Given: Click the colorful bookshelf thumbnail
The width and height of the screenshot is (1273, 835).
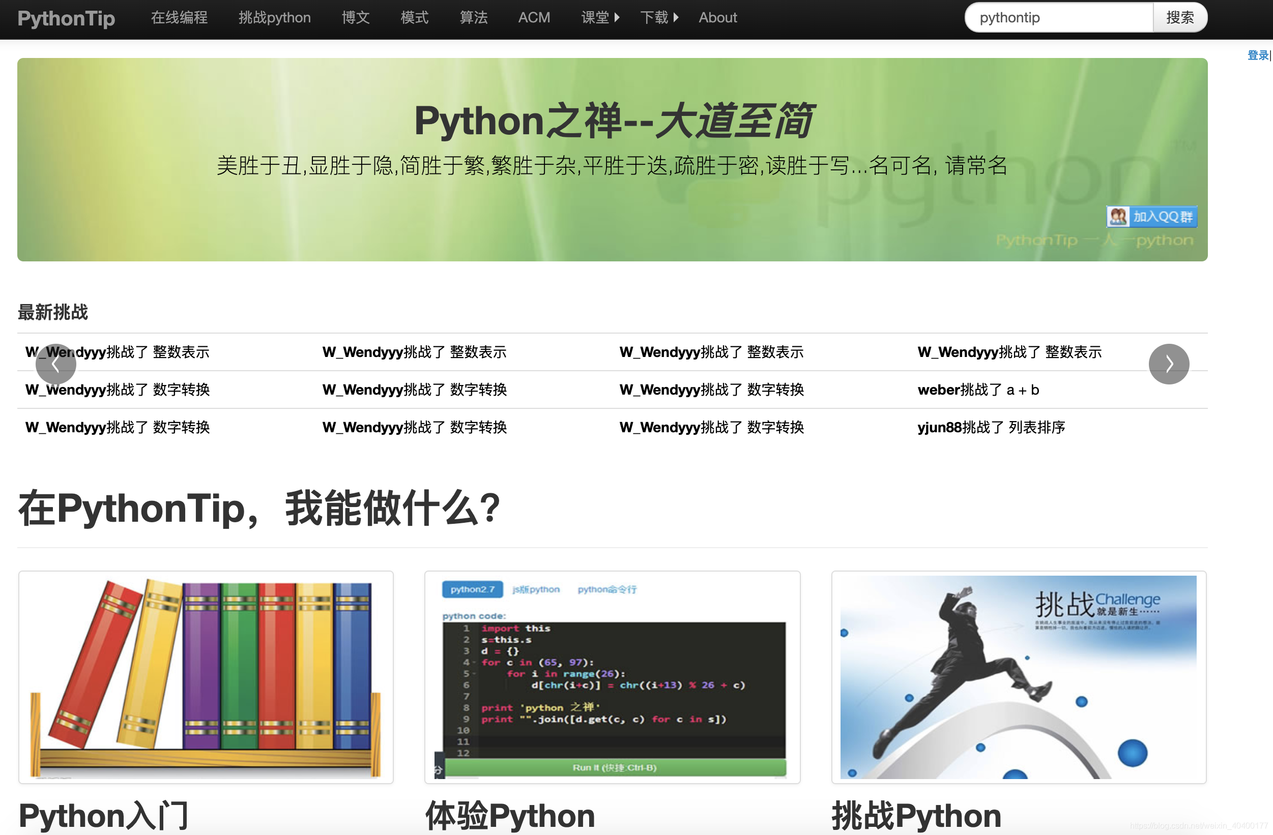Looking at the screenshot, I should tap(206, 677).
